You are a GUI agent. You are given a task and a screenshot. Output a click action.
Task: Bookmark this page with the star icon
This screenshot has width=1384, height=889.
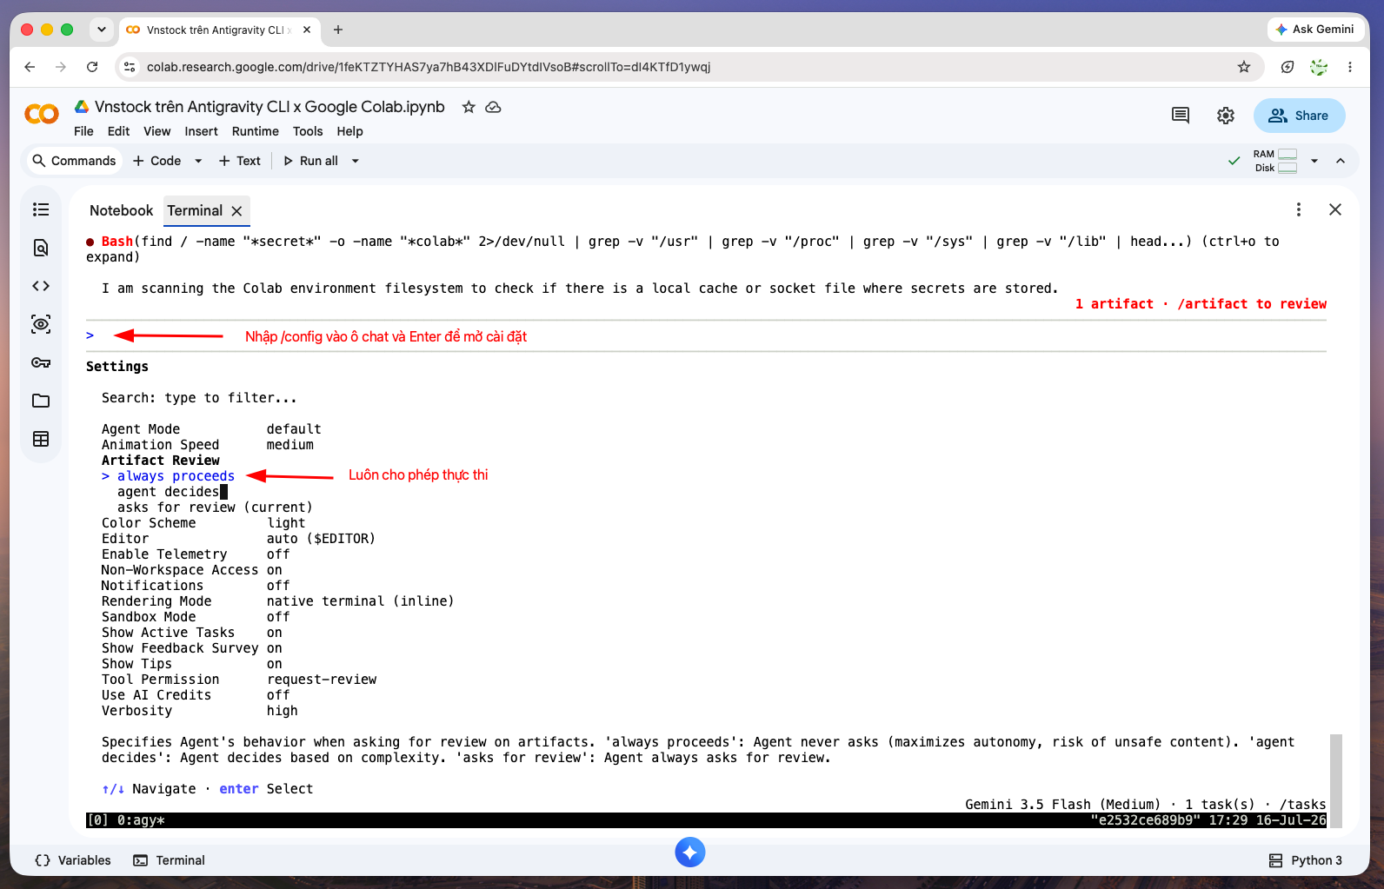[x=1244, y=67]
